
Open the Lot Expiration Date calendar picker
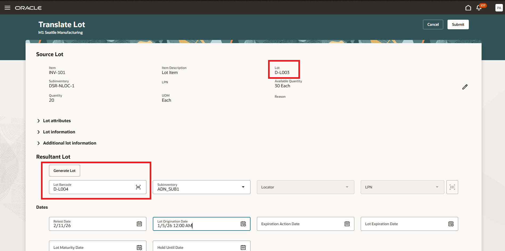451,224
